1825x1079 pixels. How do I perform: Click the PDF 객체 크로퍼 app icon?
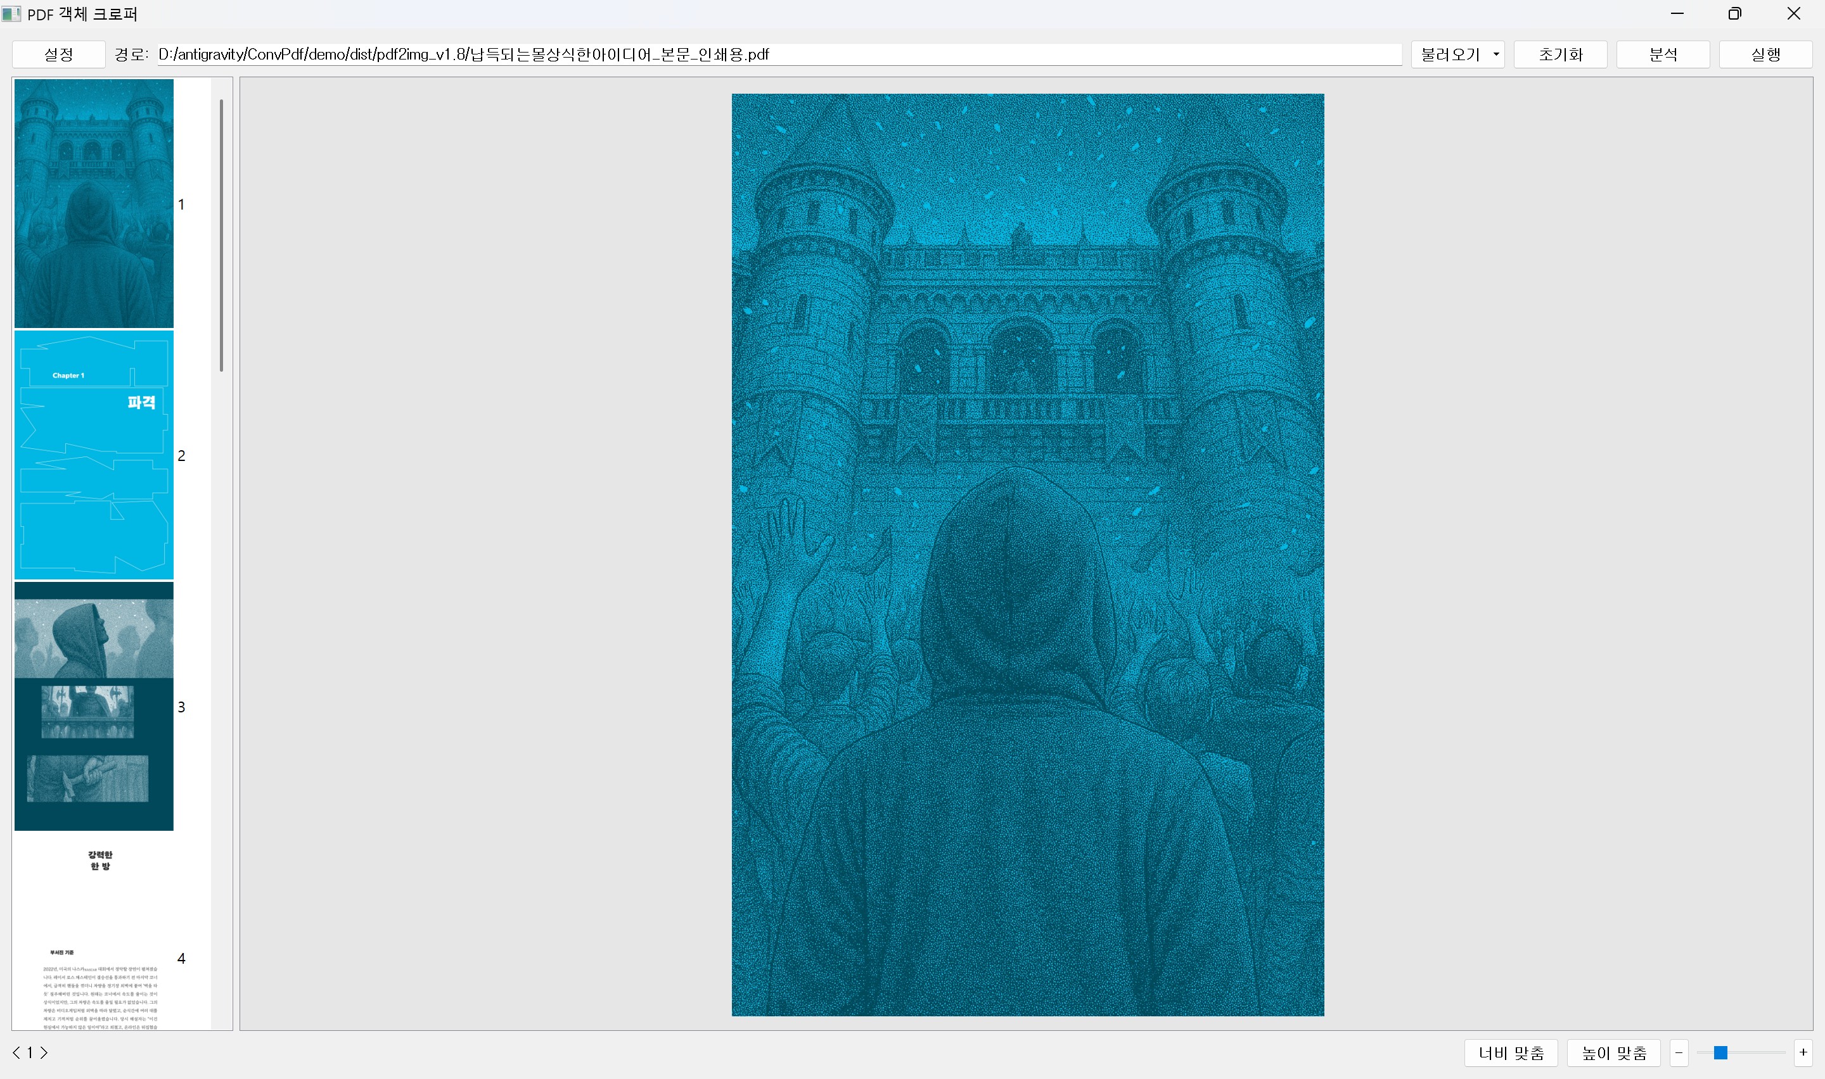pyautogui.click(x=11, y=14)
